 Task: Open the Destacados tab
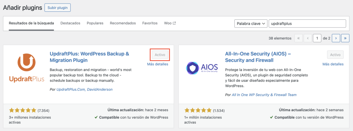tap(70, 23)
